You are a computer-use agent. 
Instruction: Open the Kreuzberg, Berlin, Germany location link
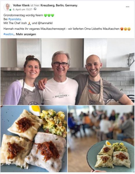tap(59, 5)
